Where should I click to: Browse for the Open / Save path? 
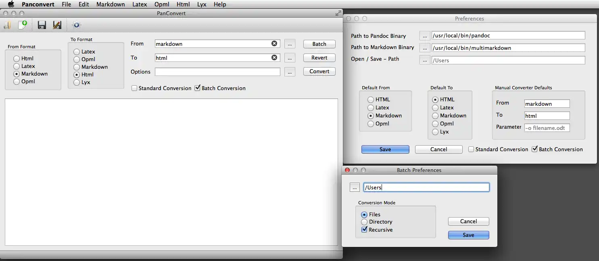425,60
